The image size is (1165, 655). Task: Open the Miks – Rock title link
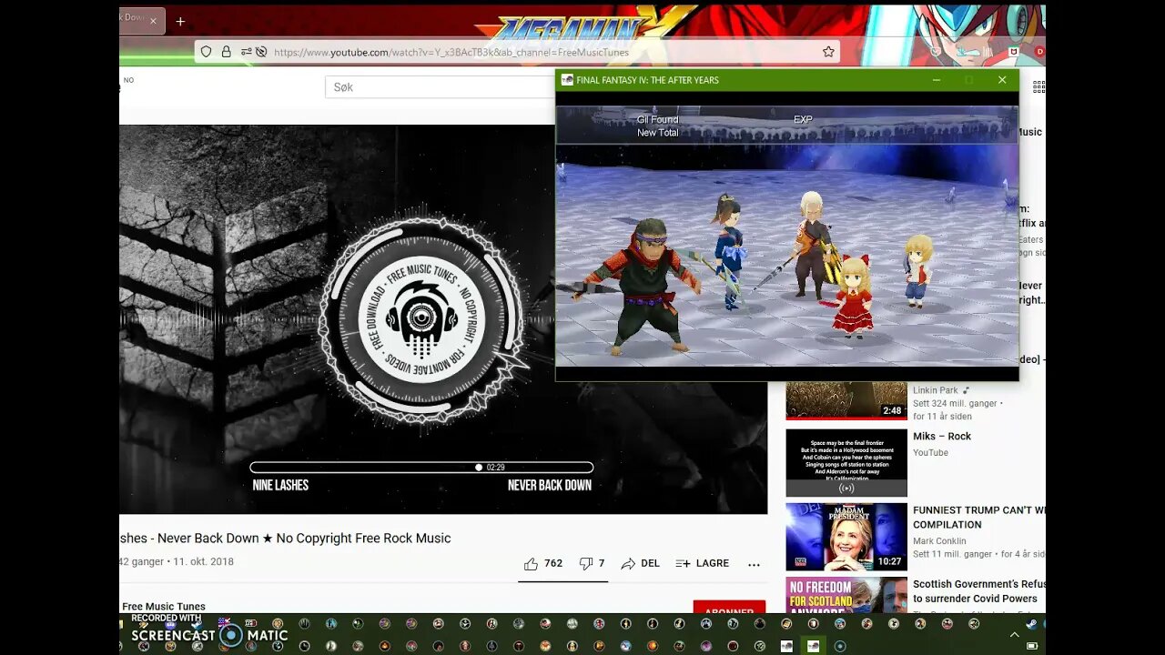coord(942,437)
